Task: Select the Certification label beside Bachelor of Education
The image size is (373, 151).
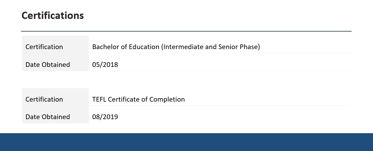Action: pyautogui.click(x=44, y=47)
